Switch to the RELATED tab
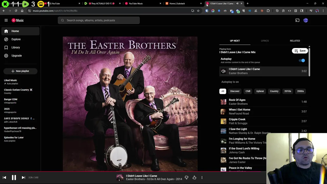 295,41
